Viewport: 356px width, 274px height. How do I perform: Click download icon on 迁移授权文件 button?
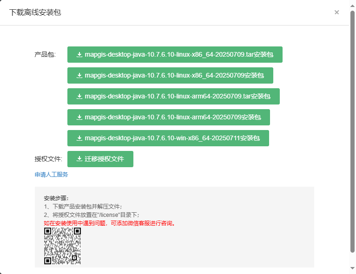click(x=79, y=159)
